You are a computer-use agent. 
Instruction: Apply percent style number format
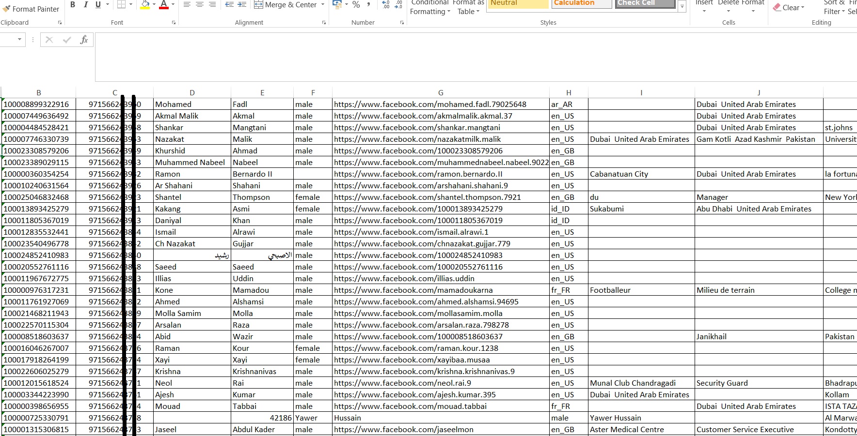tap(356, 4)
